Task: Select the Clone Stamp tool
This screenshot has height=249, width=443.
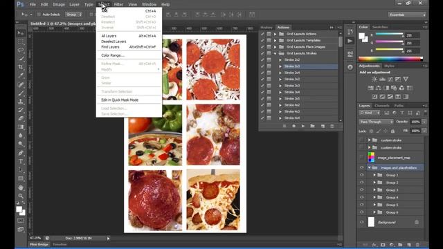Action: coord(21,102)
